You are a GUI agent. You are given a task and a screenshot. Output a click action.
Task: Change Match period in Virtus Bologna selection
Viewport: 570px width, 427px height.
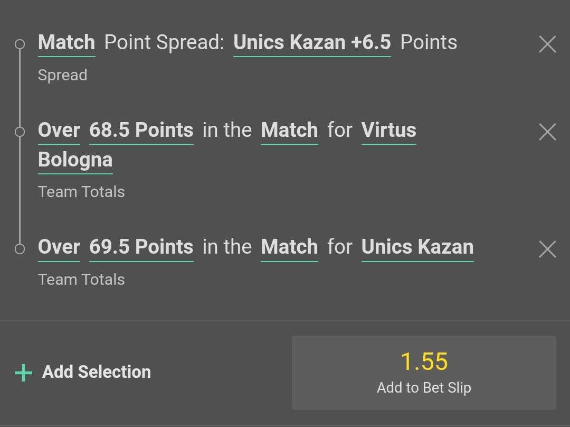[x=289, y=131]
